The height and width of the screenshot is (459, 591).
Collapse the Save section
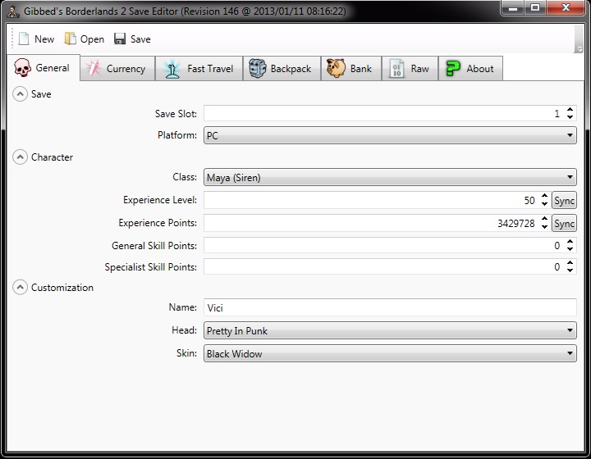(20, 94)
